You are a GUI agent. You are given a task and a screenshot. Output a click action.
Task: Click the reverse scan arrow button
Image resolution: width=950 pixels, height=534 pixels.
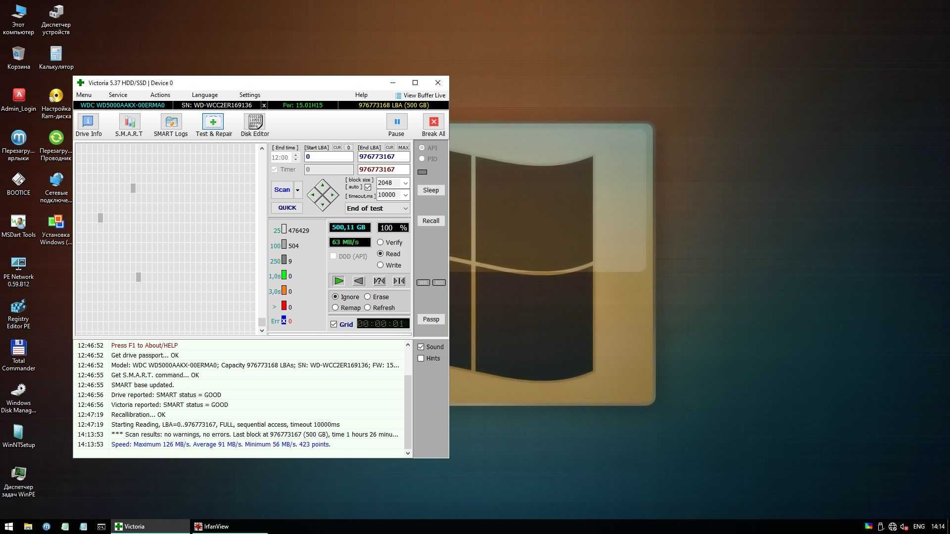[359, 281]
